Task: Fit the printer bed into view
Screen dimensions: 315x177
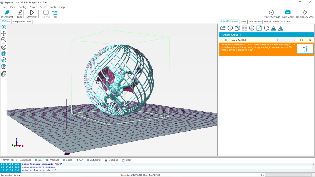Action: pyautogui.click(x=3, y=47)
